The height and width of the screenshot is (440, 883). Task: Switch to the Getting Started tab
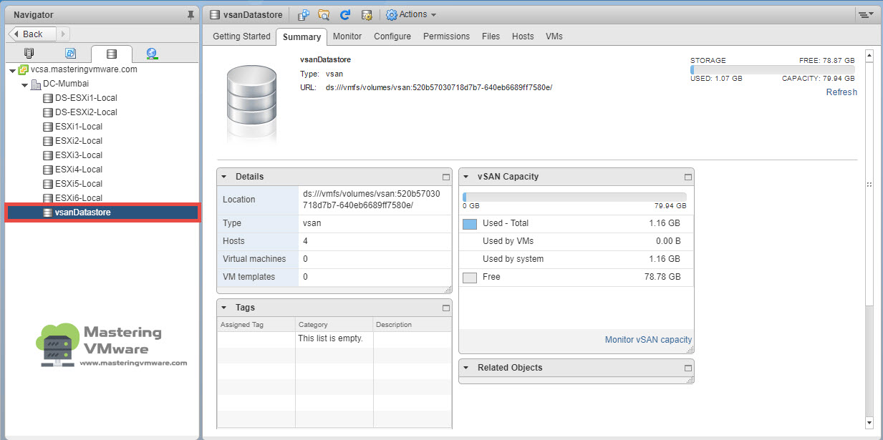[241, 36]
